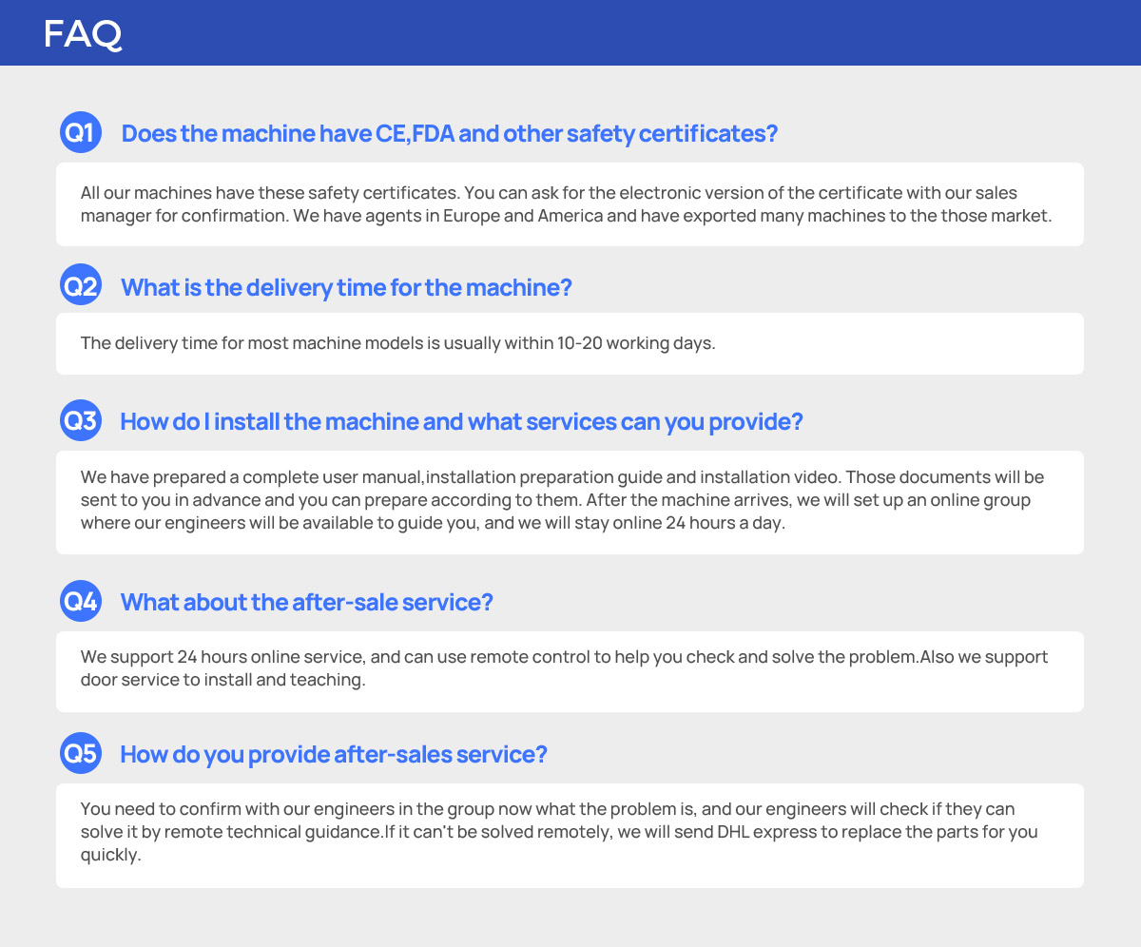Viewport: 1141px width, 947px height.
Task: Click the answer about safety certificates
Action: point(570,204)
